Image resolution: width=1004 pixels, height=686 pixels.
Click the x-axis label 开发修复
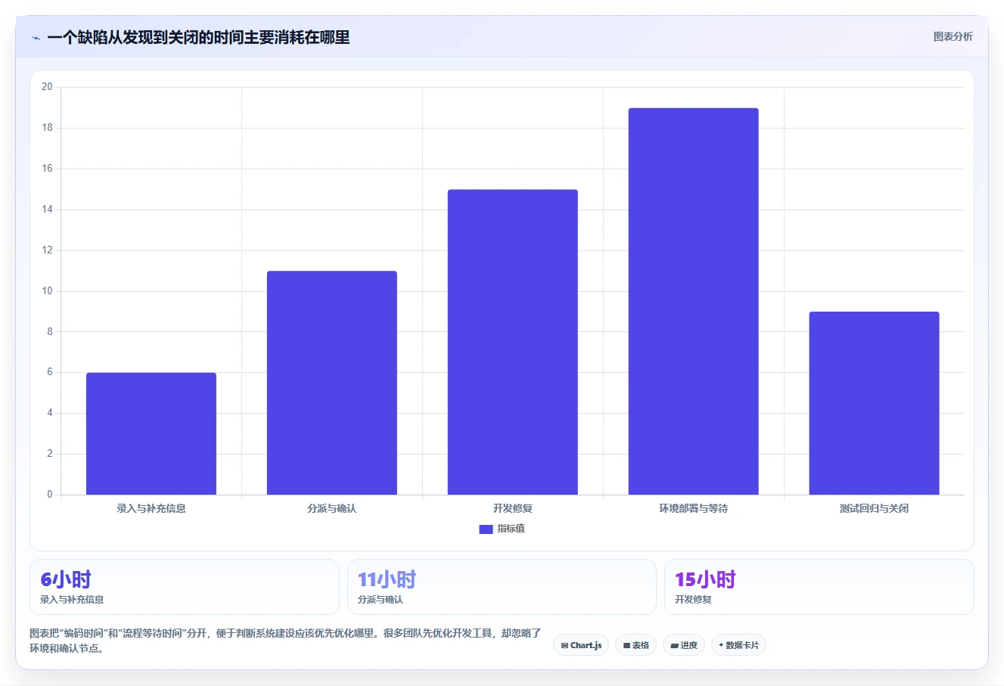pos(513,508)
